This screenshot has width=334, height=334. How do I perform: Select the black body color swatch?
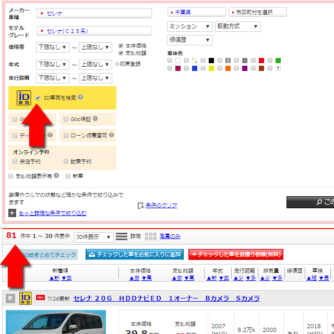(x=211, y=61)
